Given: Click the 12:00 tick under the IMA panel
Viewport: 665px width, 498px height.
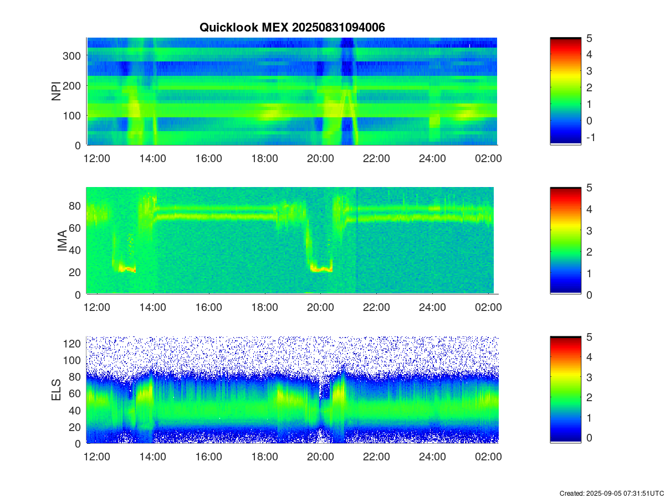Looking at the screenshot, I should [96, 308].
